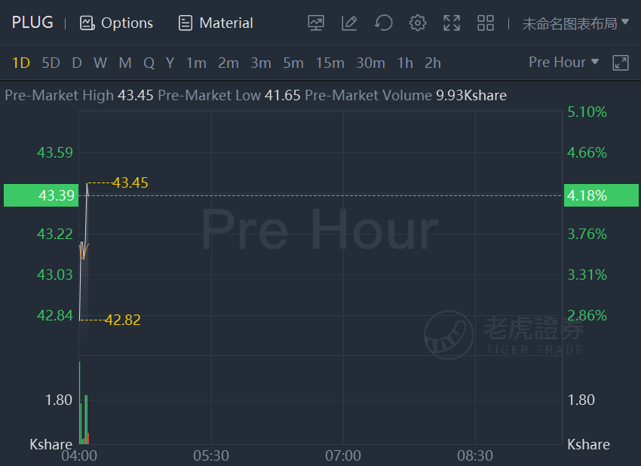641x466 pixels.
Task: Select the W weekly timeframe
Action: [x=100, y=63]
